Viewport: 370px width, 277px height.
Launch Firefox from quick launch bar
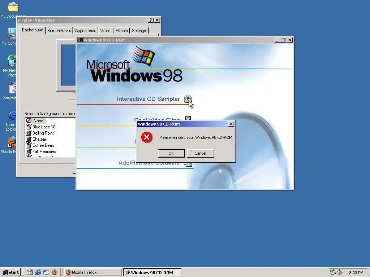(55, 272)
